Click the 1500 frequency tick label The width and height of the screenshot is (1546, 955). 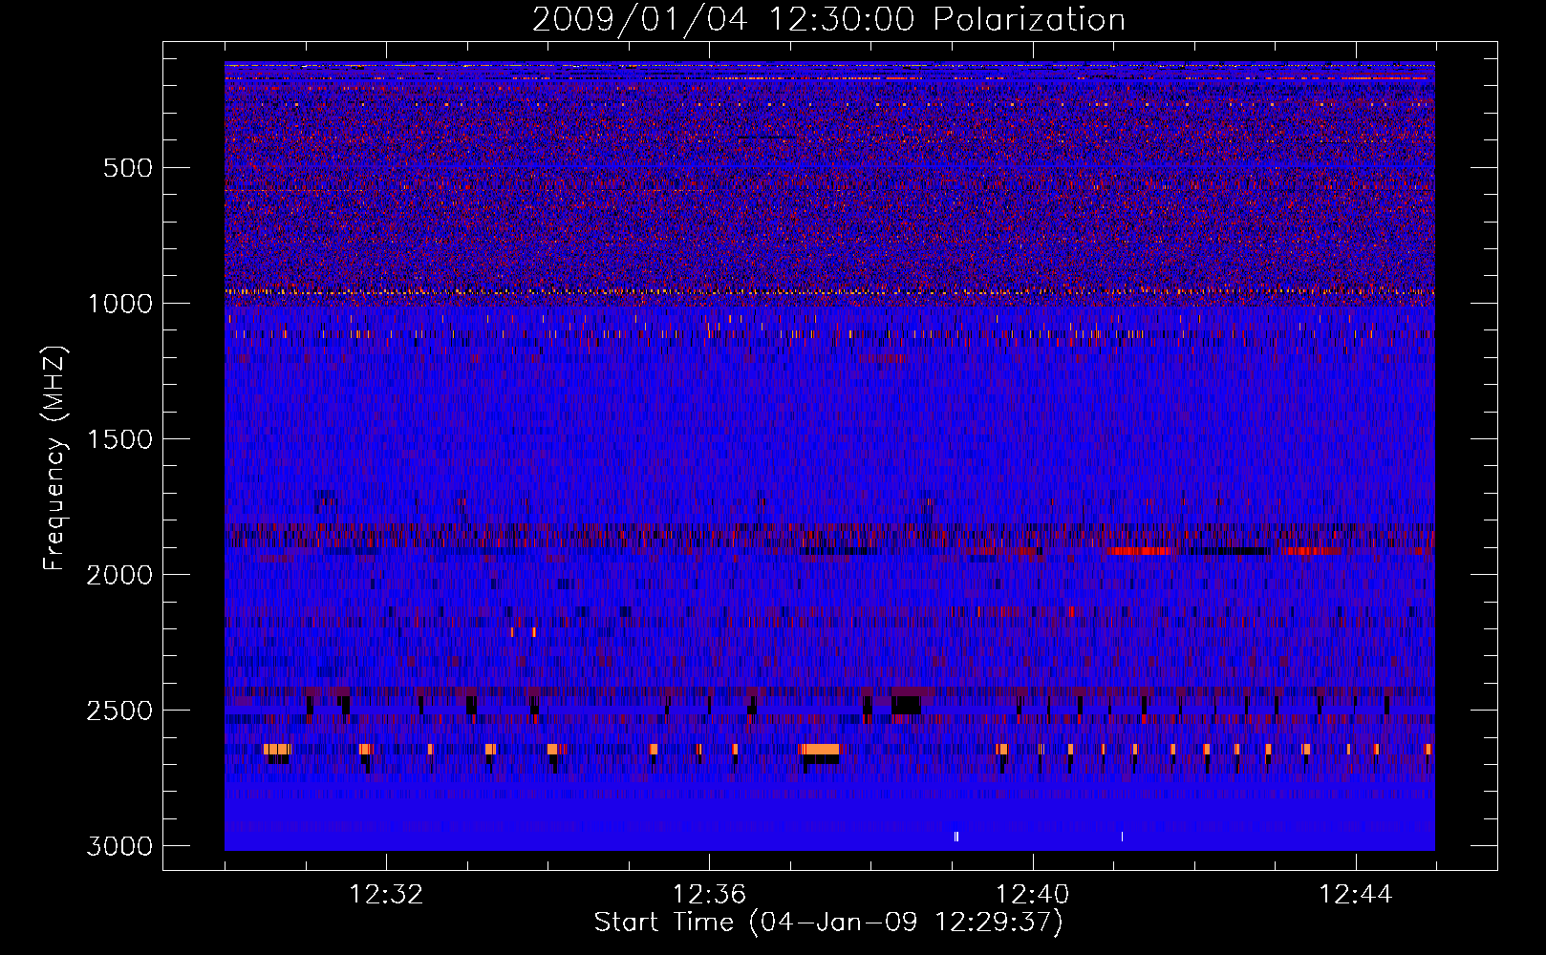[x=119, y=439]
